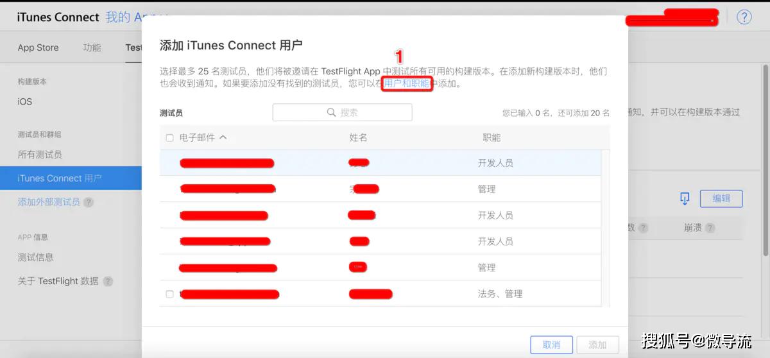
Task: Follow the 用户和职能 link in the dialog
Action: coord(406,83)
